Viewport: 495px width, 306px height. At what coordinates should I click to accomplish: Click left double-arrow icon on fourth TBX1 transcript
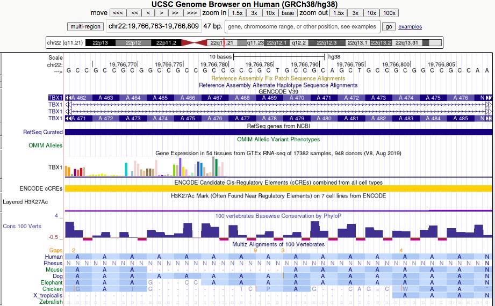(68, 118)
